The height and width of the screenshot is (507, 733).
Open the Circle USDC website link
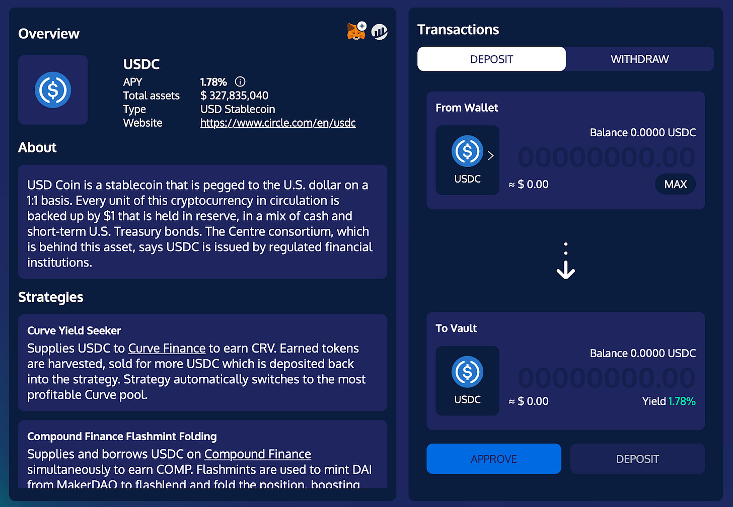(x=277, y=122)
